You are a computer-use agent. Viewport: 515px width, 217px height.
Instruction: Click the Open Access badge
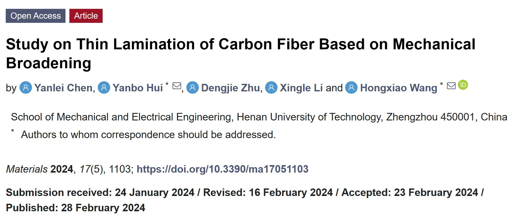coord(36,16)
